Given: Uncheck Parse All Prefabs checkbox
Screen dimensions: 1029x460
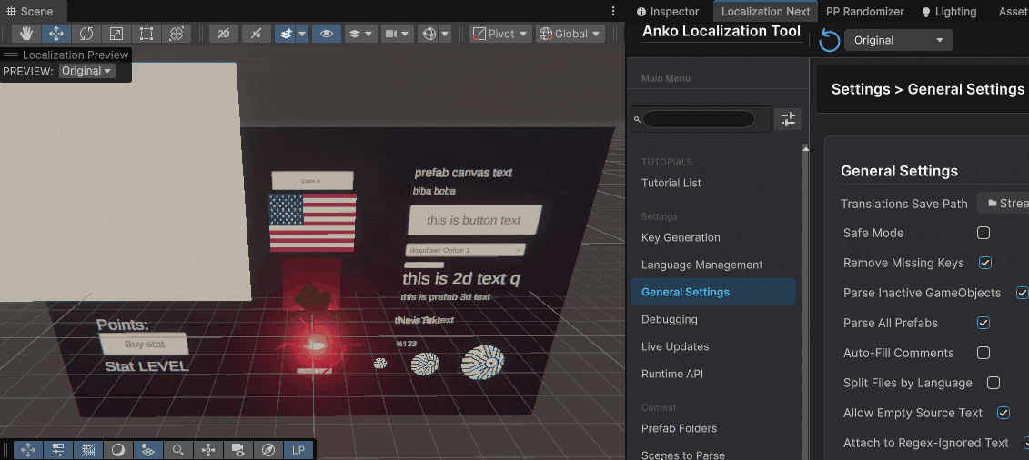Looking at the screenshot, I should pyautogui.click(x=984, y=323).
